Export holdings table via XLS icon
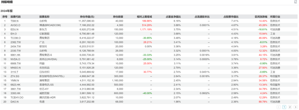This screenshot has height=110, width=299. click(x=296, y=2)
